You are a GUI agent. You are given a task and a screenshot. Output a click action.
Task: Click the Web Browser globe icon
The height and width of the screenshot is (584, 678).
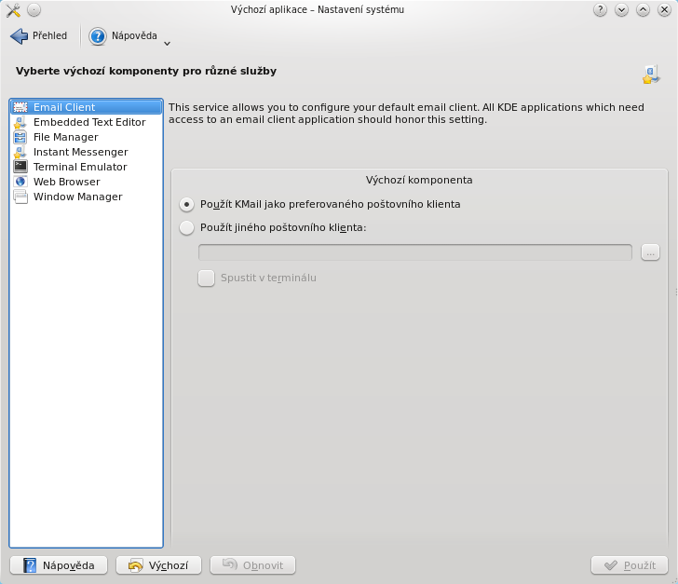[x=20, y=182]
